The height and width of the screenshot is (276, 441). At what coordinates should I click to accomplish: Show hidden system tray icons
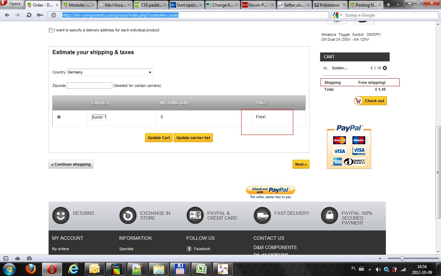coord(370,269)
